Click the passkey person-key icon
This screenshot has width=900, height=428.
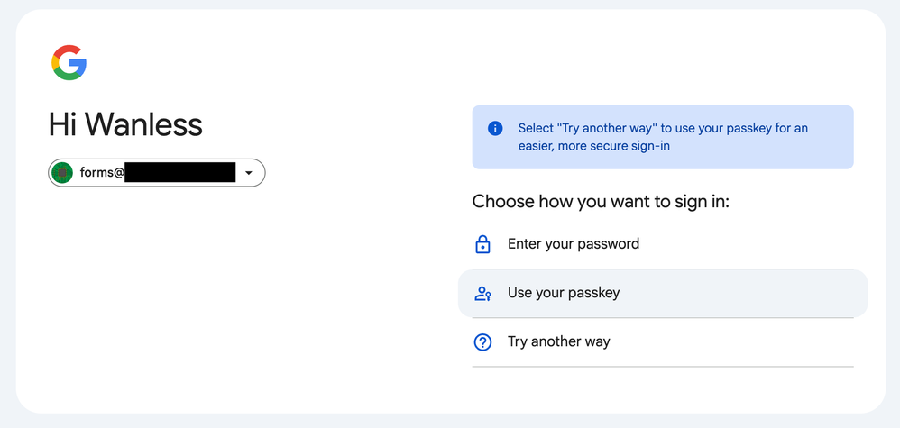[482, 294]
